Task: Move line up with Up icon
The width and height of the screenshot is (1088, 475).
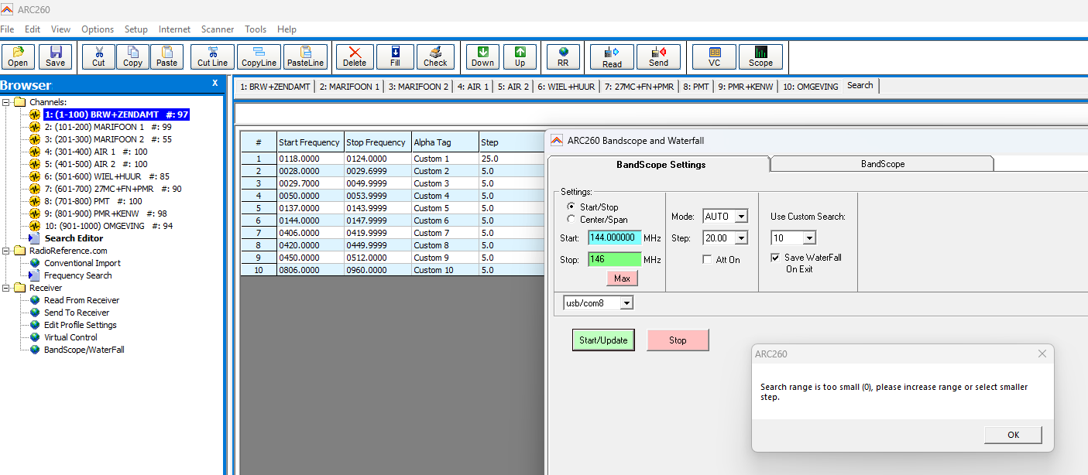Action: 520,56
